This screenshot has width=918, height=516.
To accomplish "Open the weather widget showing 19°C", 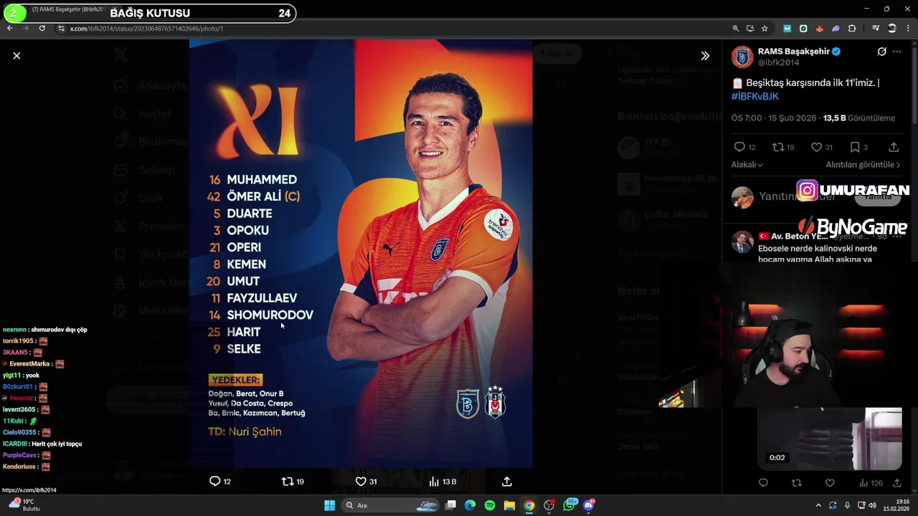I will [x=24, y=505].
